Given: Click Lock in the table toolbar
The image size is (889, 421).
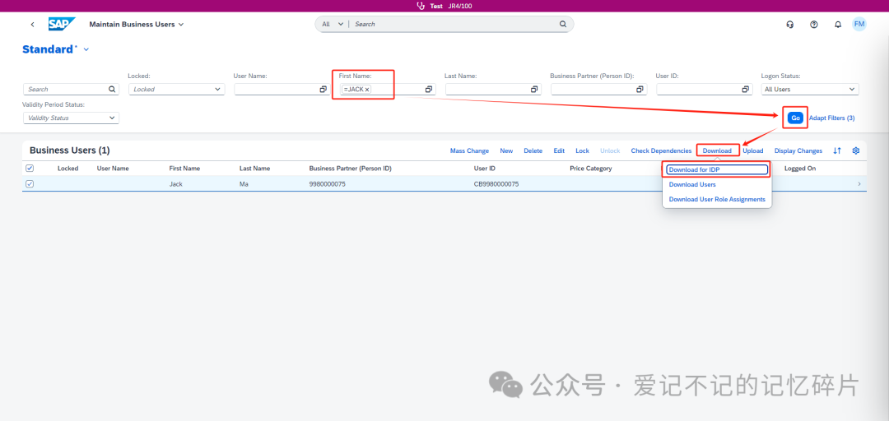Looking at the screenshot, I should 582,150.
